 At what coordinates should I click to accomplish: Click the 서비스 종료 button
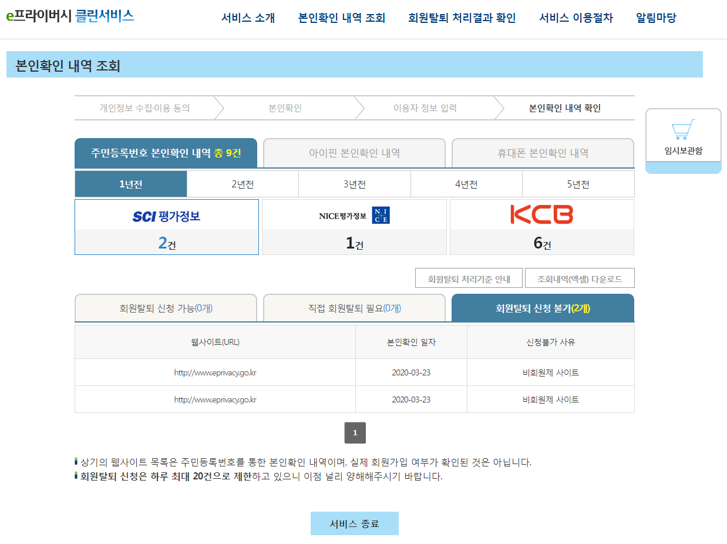click(355, 523)
